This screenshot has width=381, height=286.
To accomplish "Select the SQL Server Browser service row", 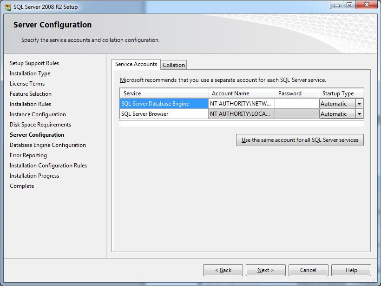I will click(164, 114).
